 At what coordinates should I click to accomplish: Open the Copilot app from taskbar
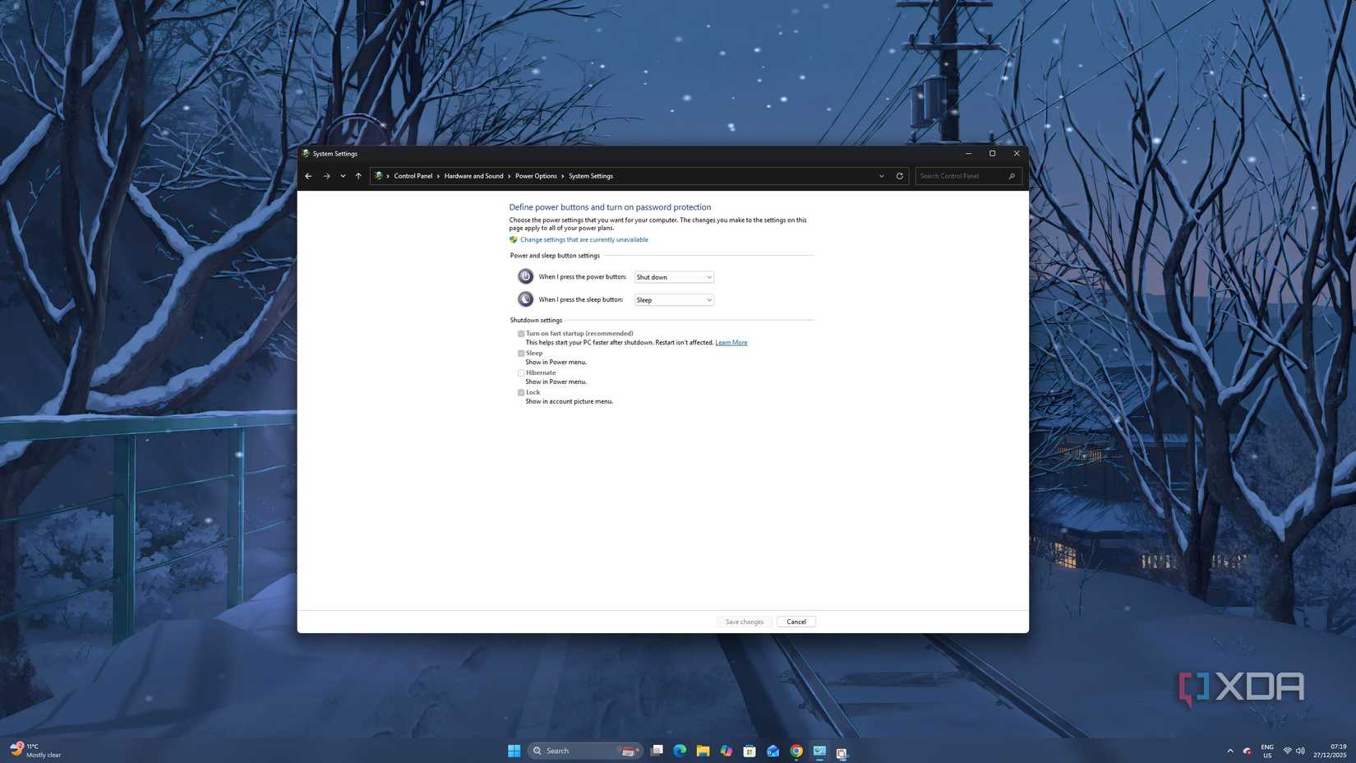point(726,751)
